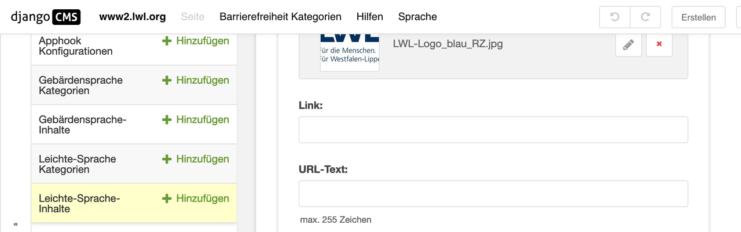The height and width of the screenshot is (232, 741).
Task: Open the Sprache menu
Action: click(x=417, y=17)
